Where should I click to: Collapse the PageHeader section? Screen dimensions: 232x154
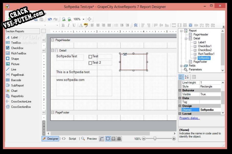(52, 40)
